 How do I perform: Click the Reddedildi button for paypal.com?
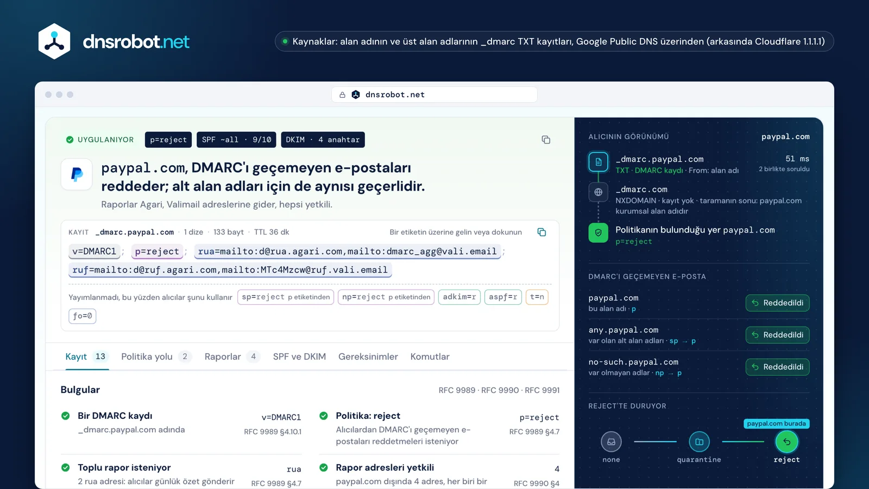(777, 303)
